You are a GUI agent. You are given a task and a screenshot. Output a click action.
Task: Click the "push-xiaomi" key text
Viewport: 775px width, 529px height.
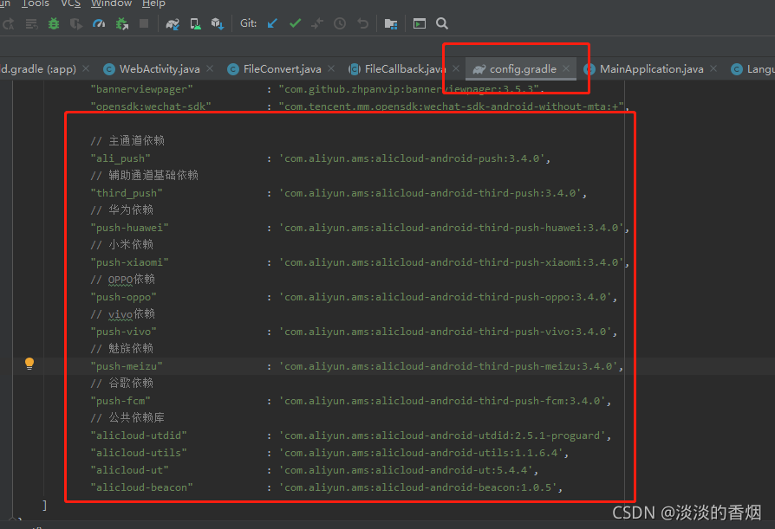[x=129, y=262]
